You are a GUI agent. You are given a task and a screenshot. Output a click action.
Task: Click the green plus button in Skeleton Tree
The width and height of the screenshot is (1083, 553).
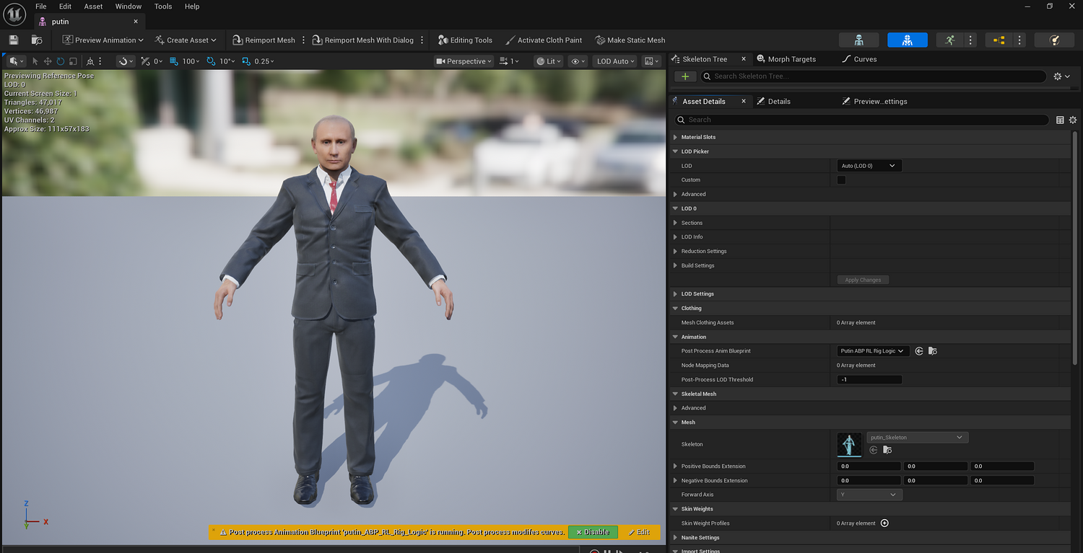tap(685, 76)
